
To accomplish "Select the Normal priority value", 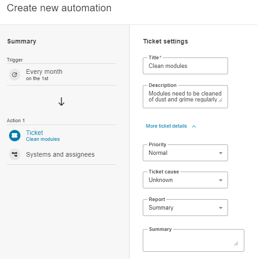I will (158, 153).
